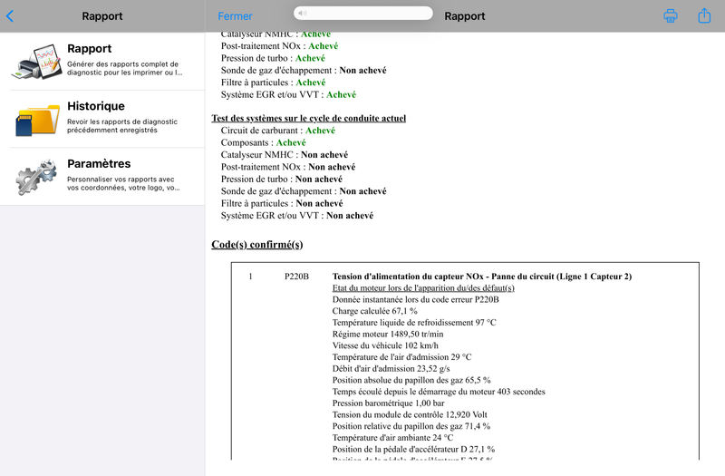Tap the share icon in the top bar
725x476 pixels.
click(704, 15)
